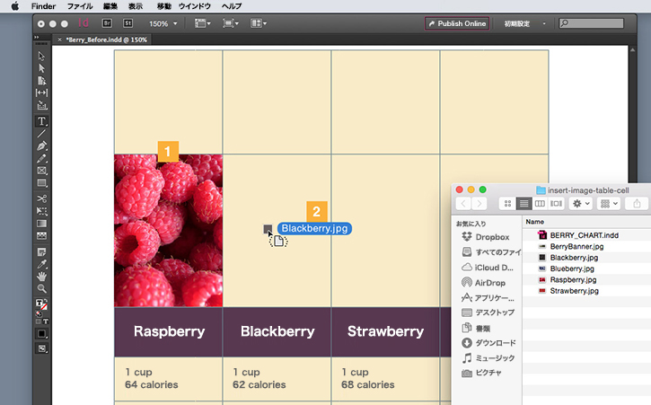Switch Finder window to list view
The image size is (651, 405).
[523, 204]
